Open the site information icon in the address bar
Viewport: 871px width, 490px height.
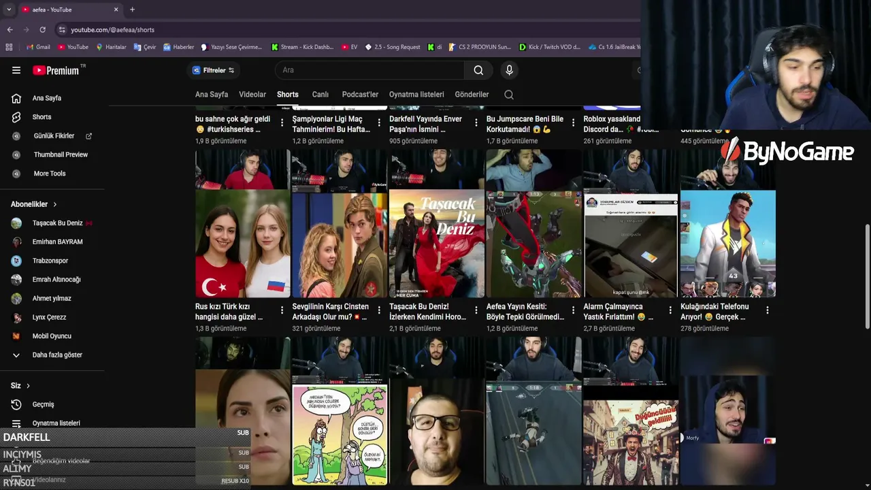(62, 30)
